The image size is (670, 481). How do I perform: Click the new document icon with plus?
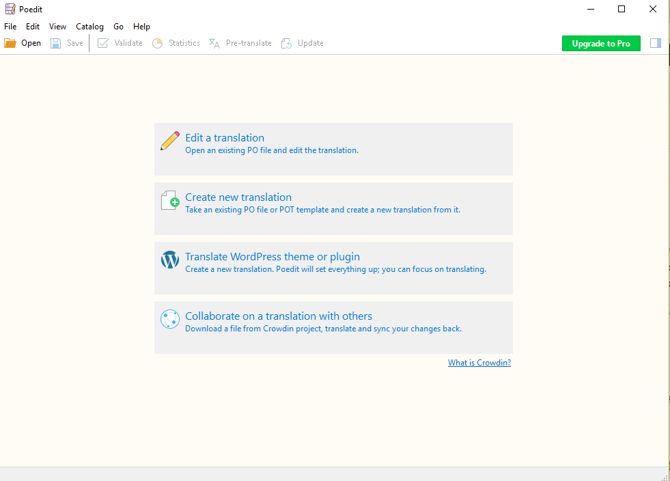point(170,201)
